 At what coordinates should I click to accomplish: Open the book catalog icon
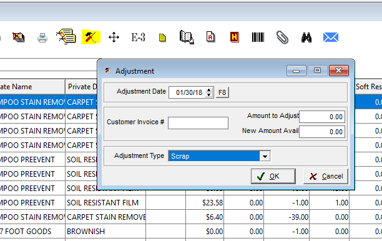pyautogui.click(x=187, y=37)
